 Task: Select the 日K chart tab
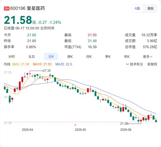pos(51,57)
